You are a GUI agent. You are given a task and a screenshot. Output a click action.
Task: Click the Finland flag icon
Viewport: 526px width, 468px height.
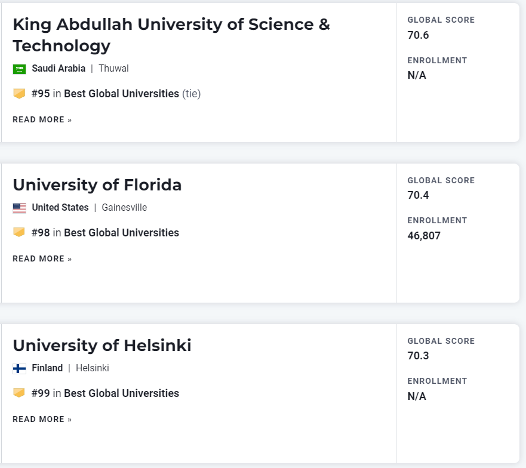pyautogui.click(x=19, y=369)
